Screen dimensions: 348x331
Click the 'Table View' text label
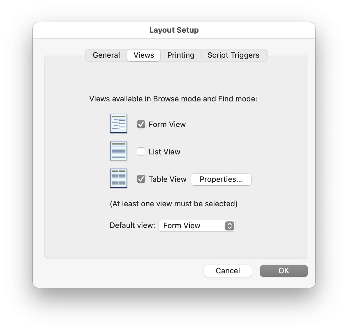[168, 179]
